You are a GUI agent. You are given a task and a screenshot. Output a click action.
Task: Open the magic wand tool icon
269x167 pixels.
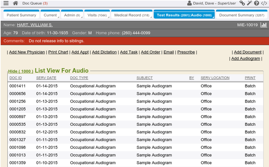tap(249, 3)
